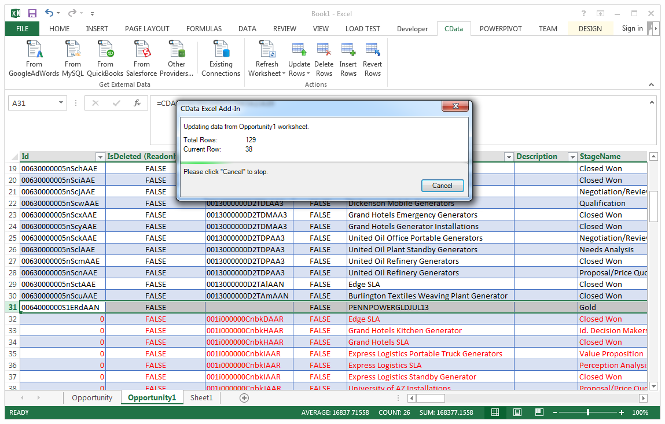Click the Redo icon

72,13
